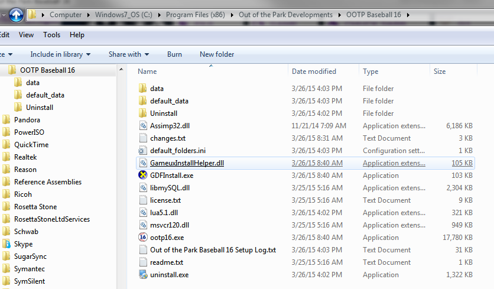Screen dimensions: 494x289
Task: Sort files by Date modified column
Action: pos(314,72)
